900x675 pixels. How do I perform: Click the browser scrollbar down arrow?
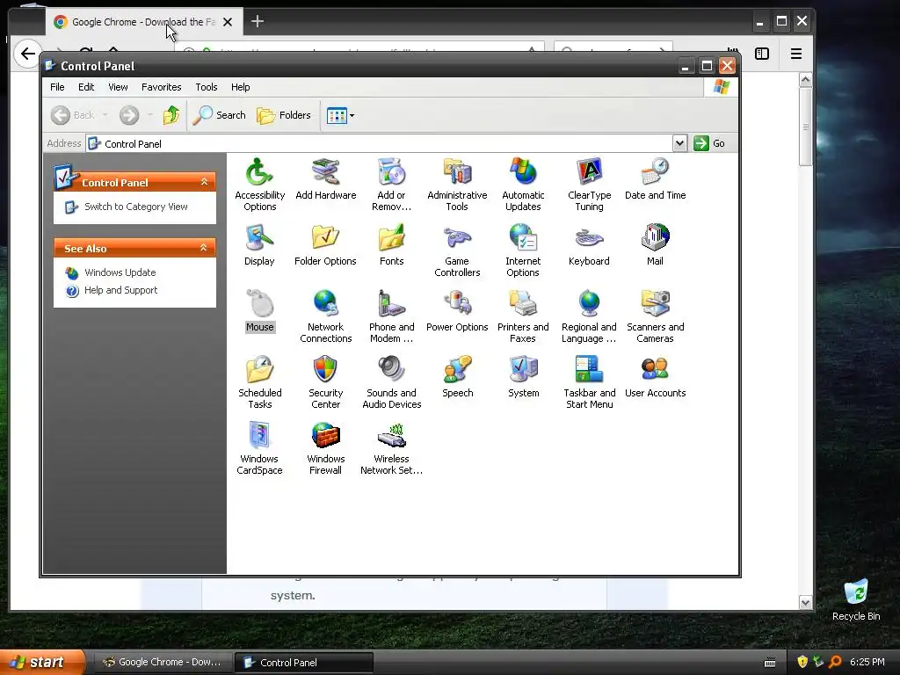(x=805, y=603)
